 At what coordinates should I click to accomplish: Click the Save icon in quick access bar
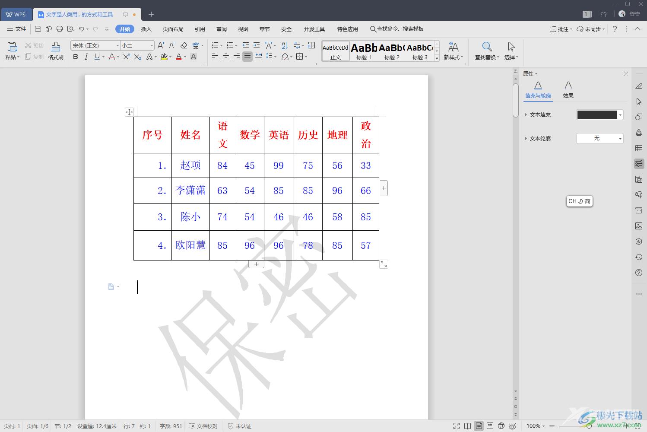(x=38, y=29)
